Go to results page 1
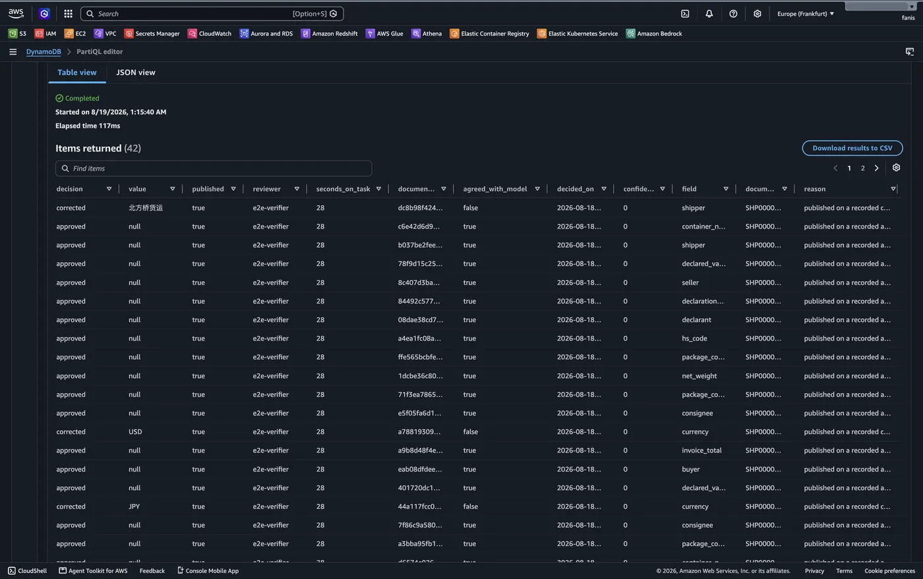The height and width of the screenshot is (579, 923). point(849,168)
